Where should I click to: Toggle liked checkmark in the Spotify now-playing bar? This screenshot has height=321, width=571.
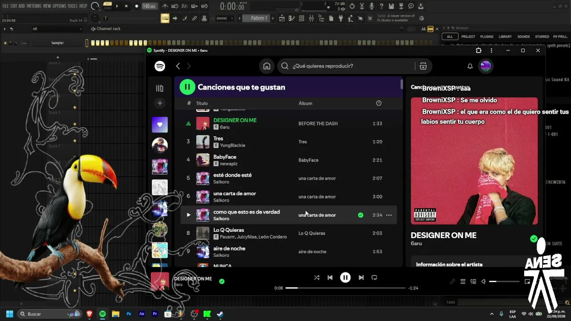point(222,281)
